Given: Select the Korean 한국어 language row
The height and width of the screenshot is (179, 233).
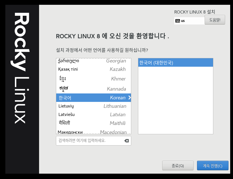Looking at the screenshot, I should click(x=94, y=98).
